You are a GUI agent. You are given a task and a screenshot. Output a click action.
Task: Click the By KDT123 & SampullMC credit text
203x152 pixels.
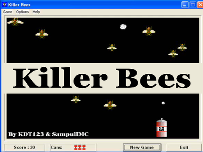(x=49, y=134)
